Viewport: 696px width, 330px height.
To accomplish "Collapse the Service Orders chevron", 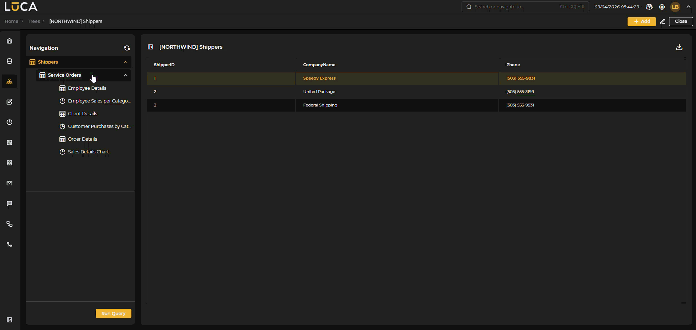I will 126,75.
